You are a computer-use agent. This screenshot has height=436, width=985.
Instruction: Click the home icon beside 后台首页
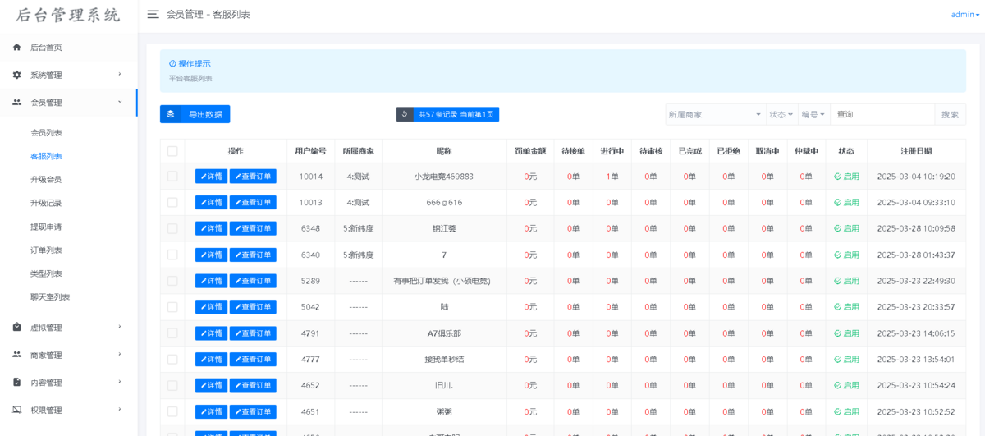(x=16, y=48)
